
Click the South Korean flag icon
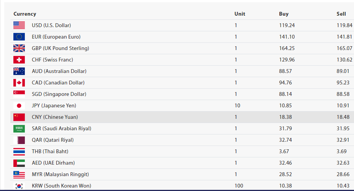point(19,186)
